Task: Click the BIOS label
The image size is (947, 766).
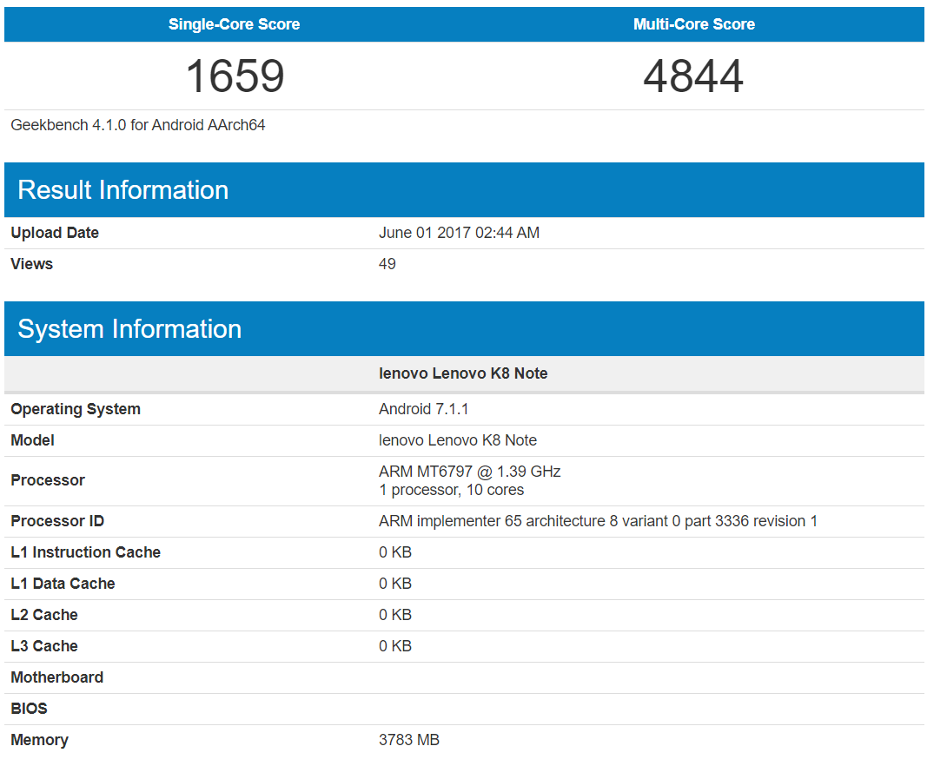Action: [29, 710]
